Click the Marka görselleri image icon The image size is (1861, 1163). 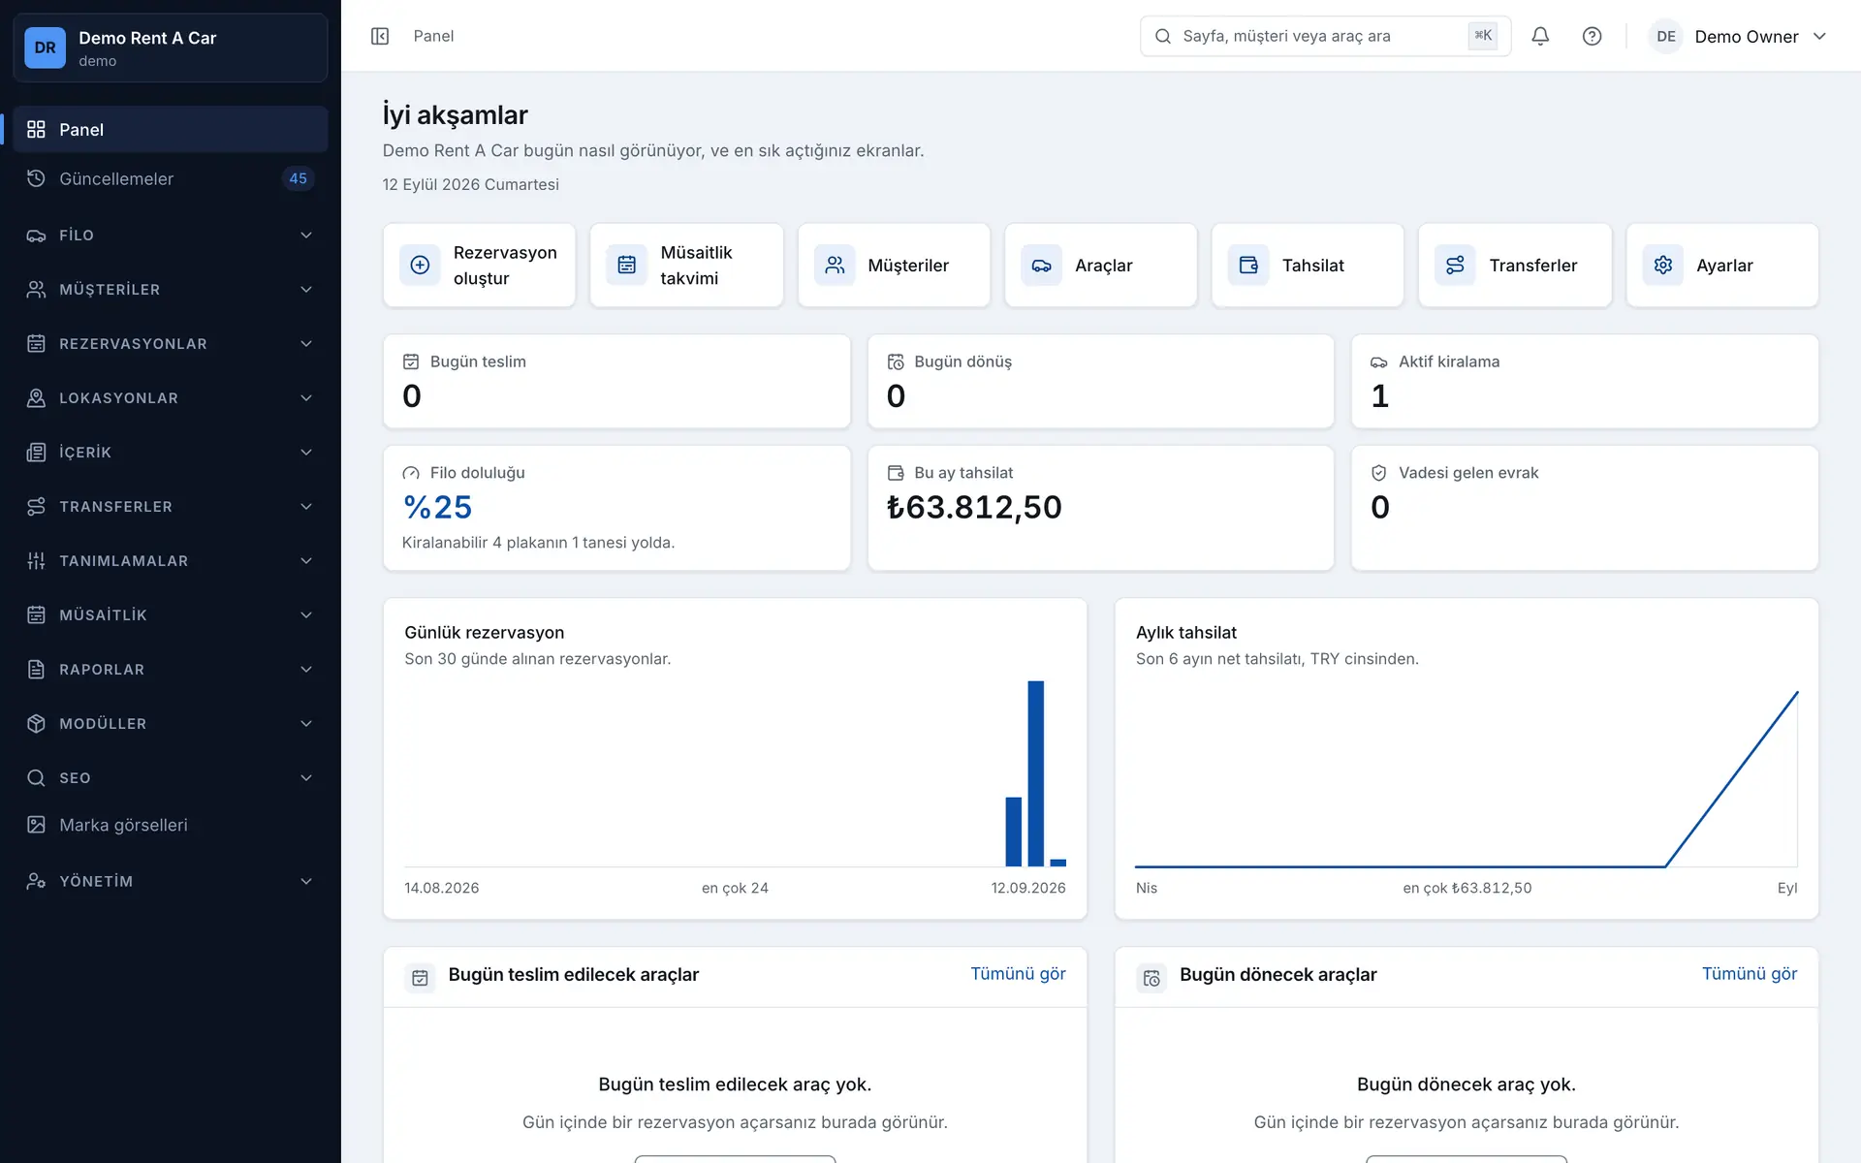point(36,825)
